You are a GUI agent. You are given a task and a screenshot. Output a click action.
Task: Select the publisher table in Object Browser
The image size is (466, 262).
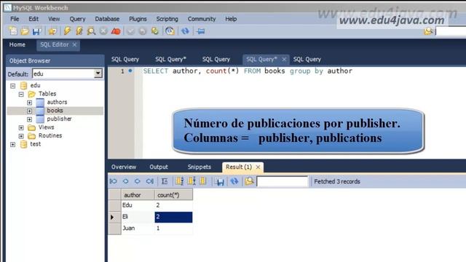coord(59,119)
